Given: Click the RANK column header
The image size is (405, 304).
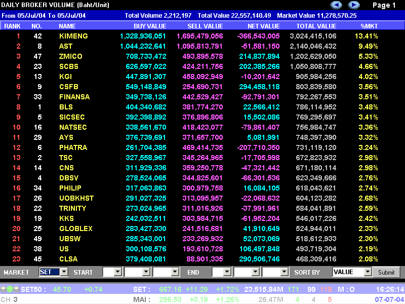Looking at the screenshot, I should [12, 26].
